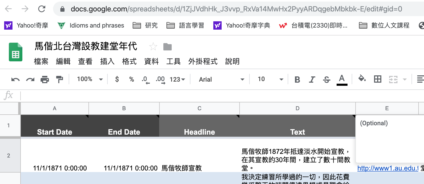Open the borders tool
This screenshot has height=184, width=424.
(x=378, y=79)
